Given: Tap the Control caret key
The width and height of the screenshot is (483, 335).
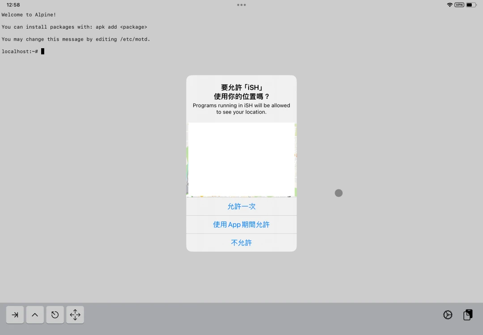Looking at the screenshot, I should (35, 315).
